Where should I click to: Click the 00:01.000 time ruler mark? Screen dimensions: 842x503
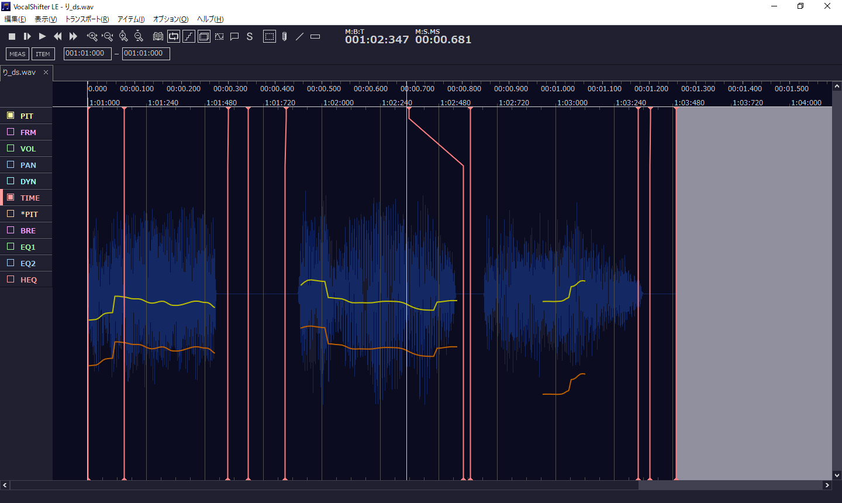(558, 89)
